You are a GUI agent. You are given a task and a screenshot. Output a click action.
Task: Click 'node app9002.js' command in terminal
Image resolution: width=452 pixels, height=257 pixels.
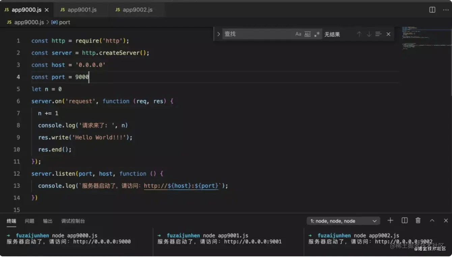[376, 235]
